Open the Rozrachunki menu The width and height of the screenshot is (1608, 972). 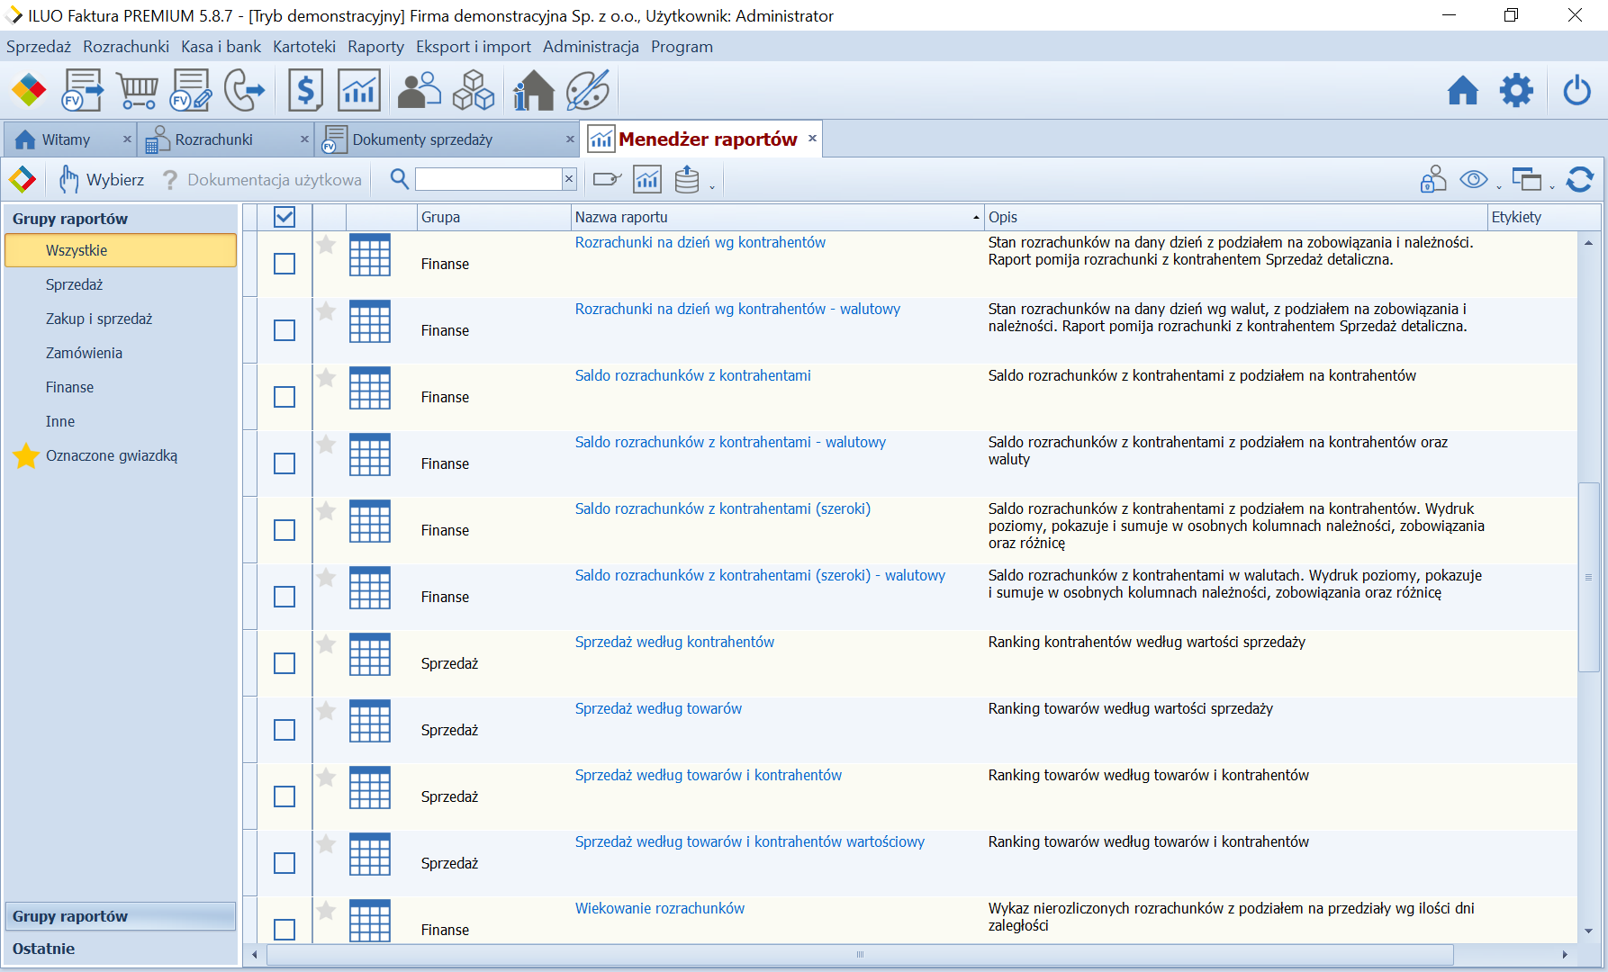tap(126, 47)
